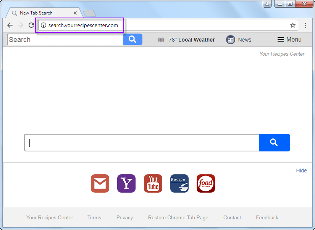Viewport: 315px width, 230px height.
Task: Click the address bar URL field
Action: (168, 25)
